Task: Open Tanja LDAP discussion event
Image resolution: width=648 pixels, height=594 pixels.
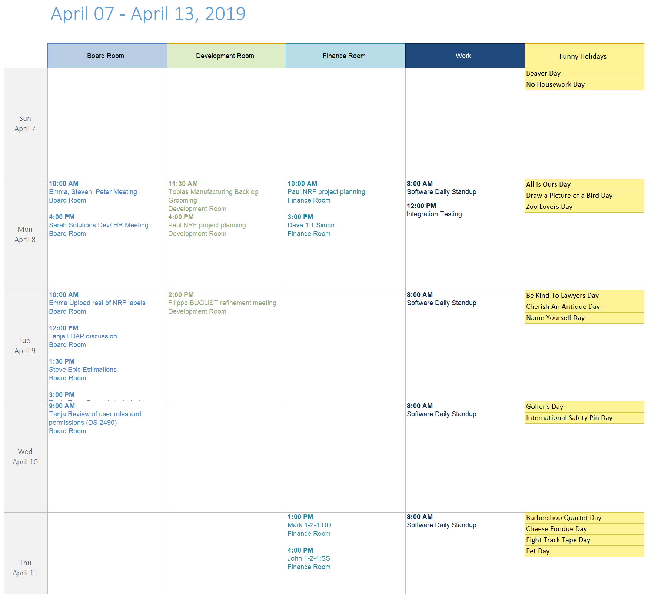Action: pos(83,336)
